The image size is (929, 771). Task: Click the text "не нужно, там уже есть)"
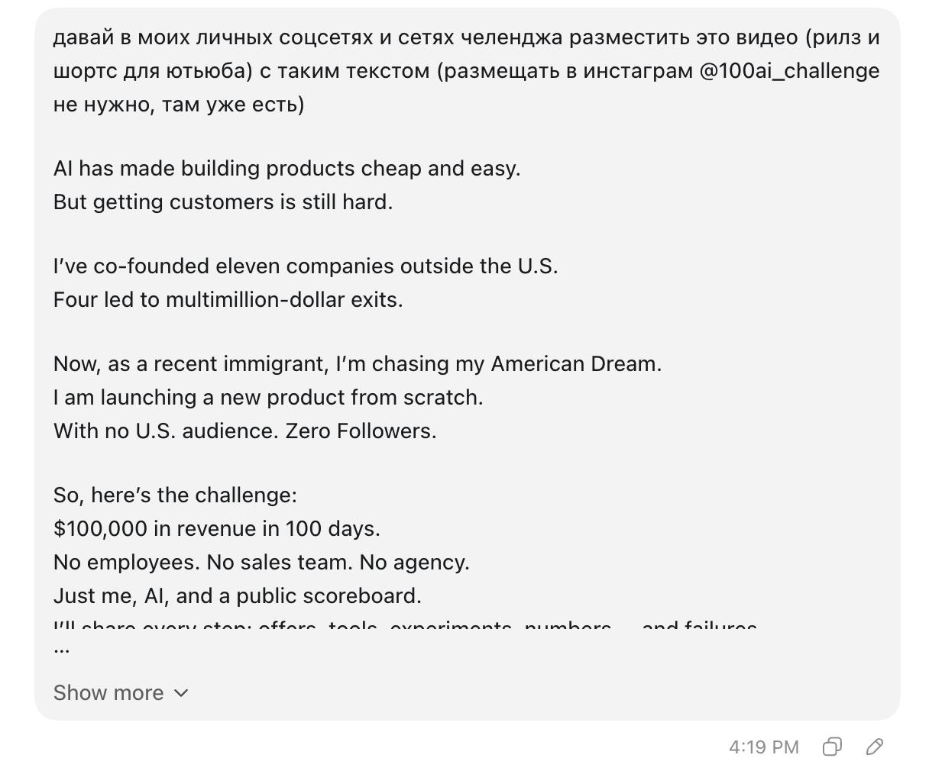(179, 105)
